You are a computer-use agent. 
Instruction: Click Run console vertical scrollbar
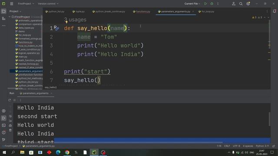(269, 119)
